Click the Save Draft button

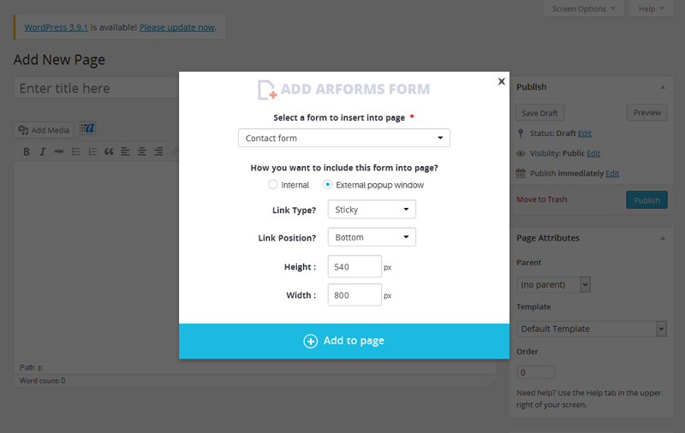[x=539, y=113]
